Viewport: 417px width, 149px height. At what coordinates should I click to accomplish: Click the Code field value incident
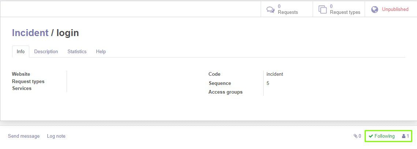click(x=275, y=74)
